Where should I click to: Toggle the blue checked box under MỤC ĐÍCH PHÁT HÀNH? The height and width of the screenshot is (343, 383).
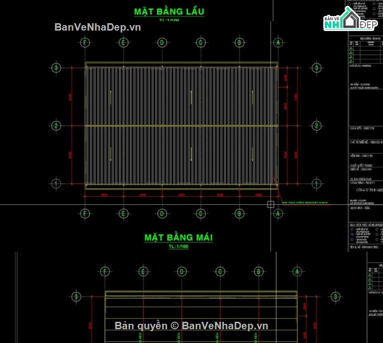coord(352,234)
